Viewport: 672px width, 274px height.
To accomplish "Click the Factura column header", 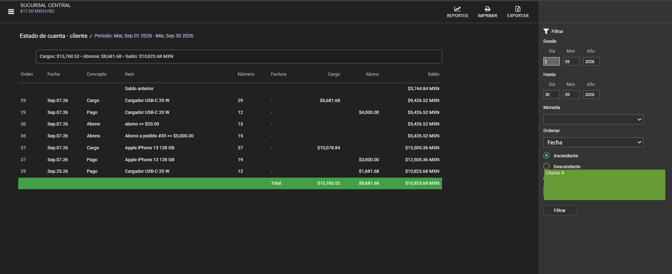I will coord(279,74).
